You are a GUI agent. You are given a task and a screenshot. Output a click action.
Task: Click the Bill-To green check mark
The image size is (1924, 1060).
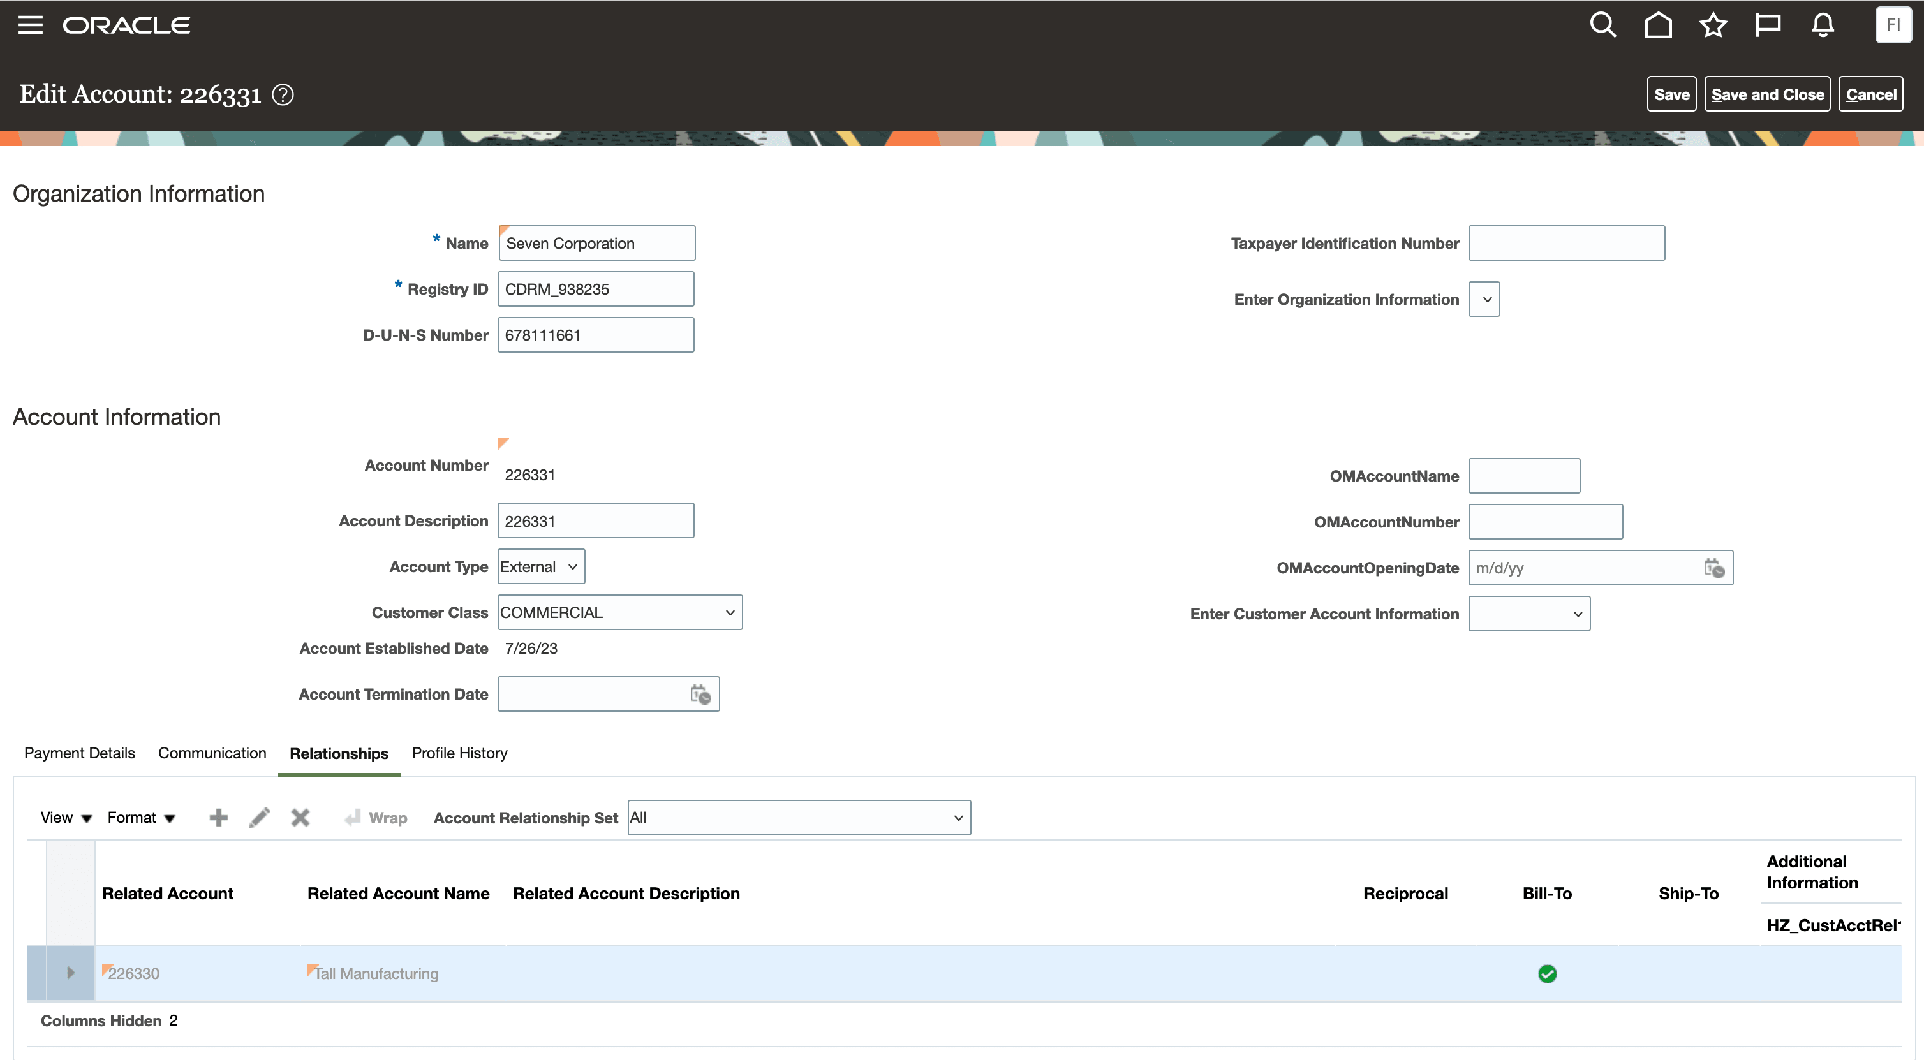1547,973
